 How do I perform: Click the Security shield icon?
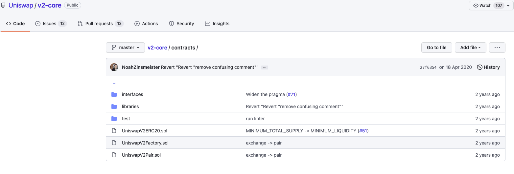pyautogui.click(x=172, y=24)
